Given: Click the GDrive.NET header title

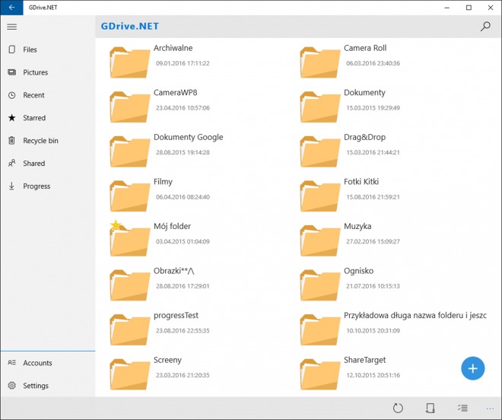Looking at the screenshot, I should [129, 27].
